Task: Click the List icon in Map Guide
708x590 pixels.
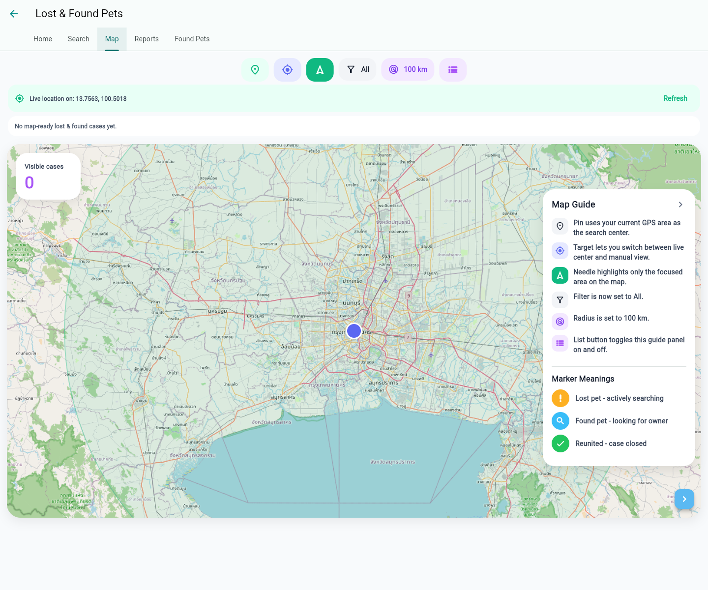Action: [560, 343]
